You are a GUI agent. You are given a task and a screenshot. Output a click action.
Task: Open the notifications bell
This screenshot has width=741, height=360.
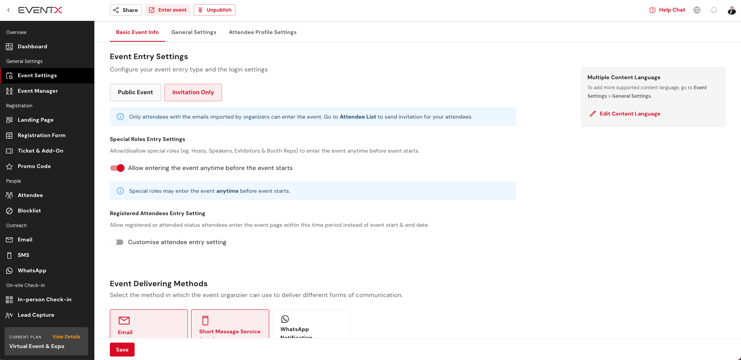pyautogui.click(x=714, y=10)
